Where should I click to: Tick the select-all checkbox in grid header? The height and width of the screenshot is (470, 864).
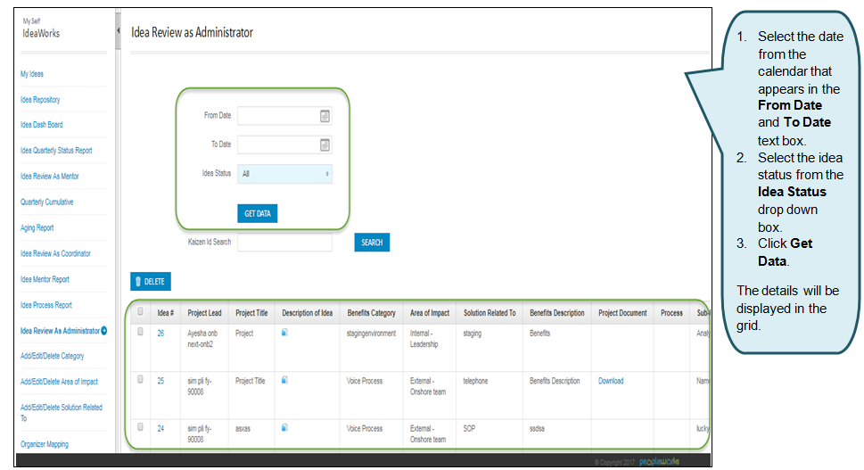[x=141, y=311]
